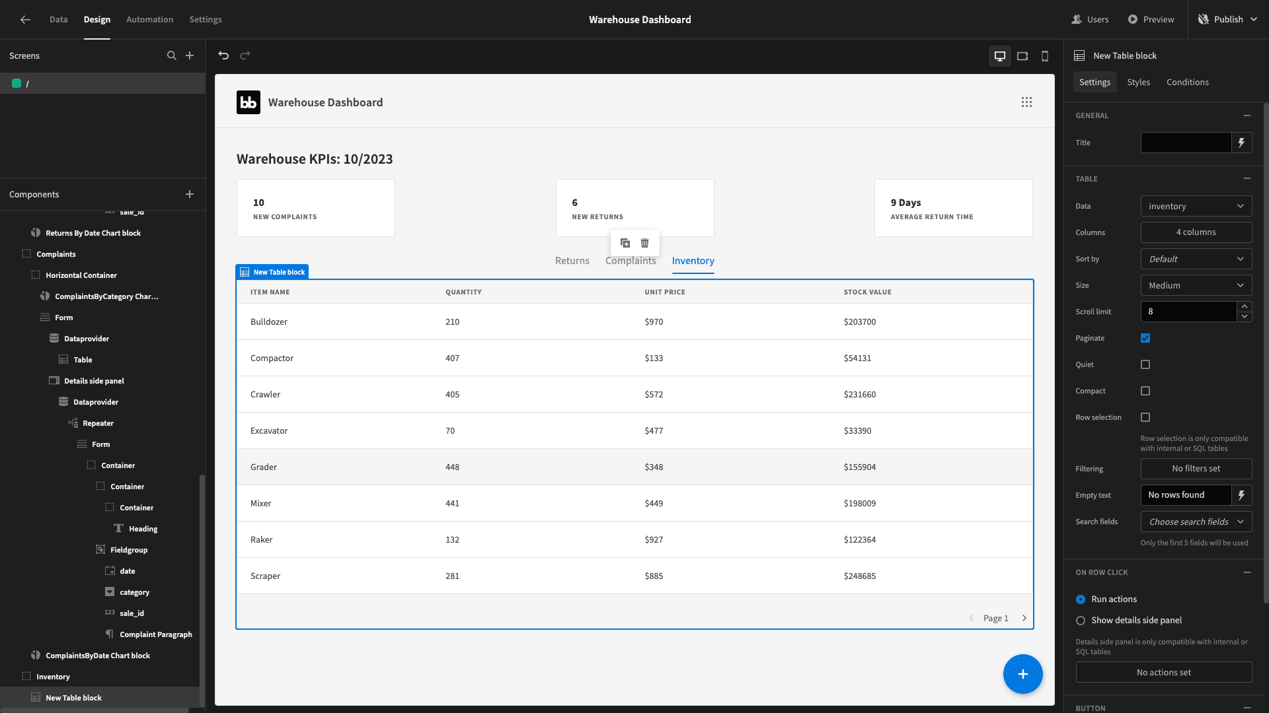
Task: Switch to the Styles tab
Action: [x=1139, y=83]
